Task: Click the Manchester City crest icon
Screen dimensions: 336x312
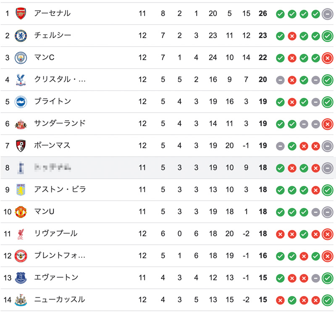Action: 21,58
